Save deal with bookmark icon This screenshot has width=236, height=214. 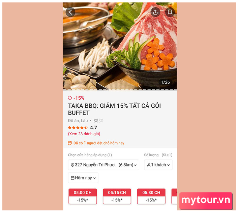[x=170, y=12]
